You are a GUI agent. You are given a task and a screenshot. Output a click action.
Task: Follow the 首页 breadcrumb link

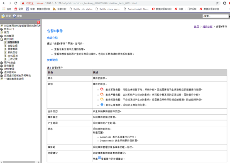[x=196, y=26]
